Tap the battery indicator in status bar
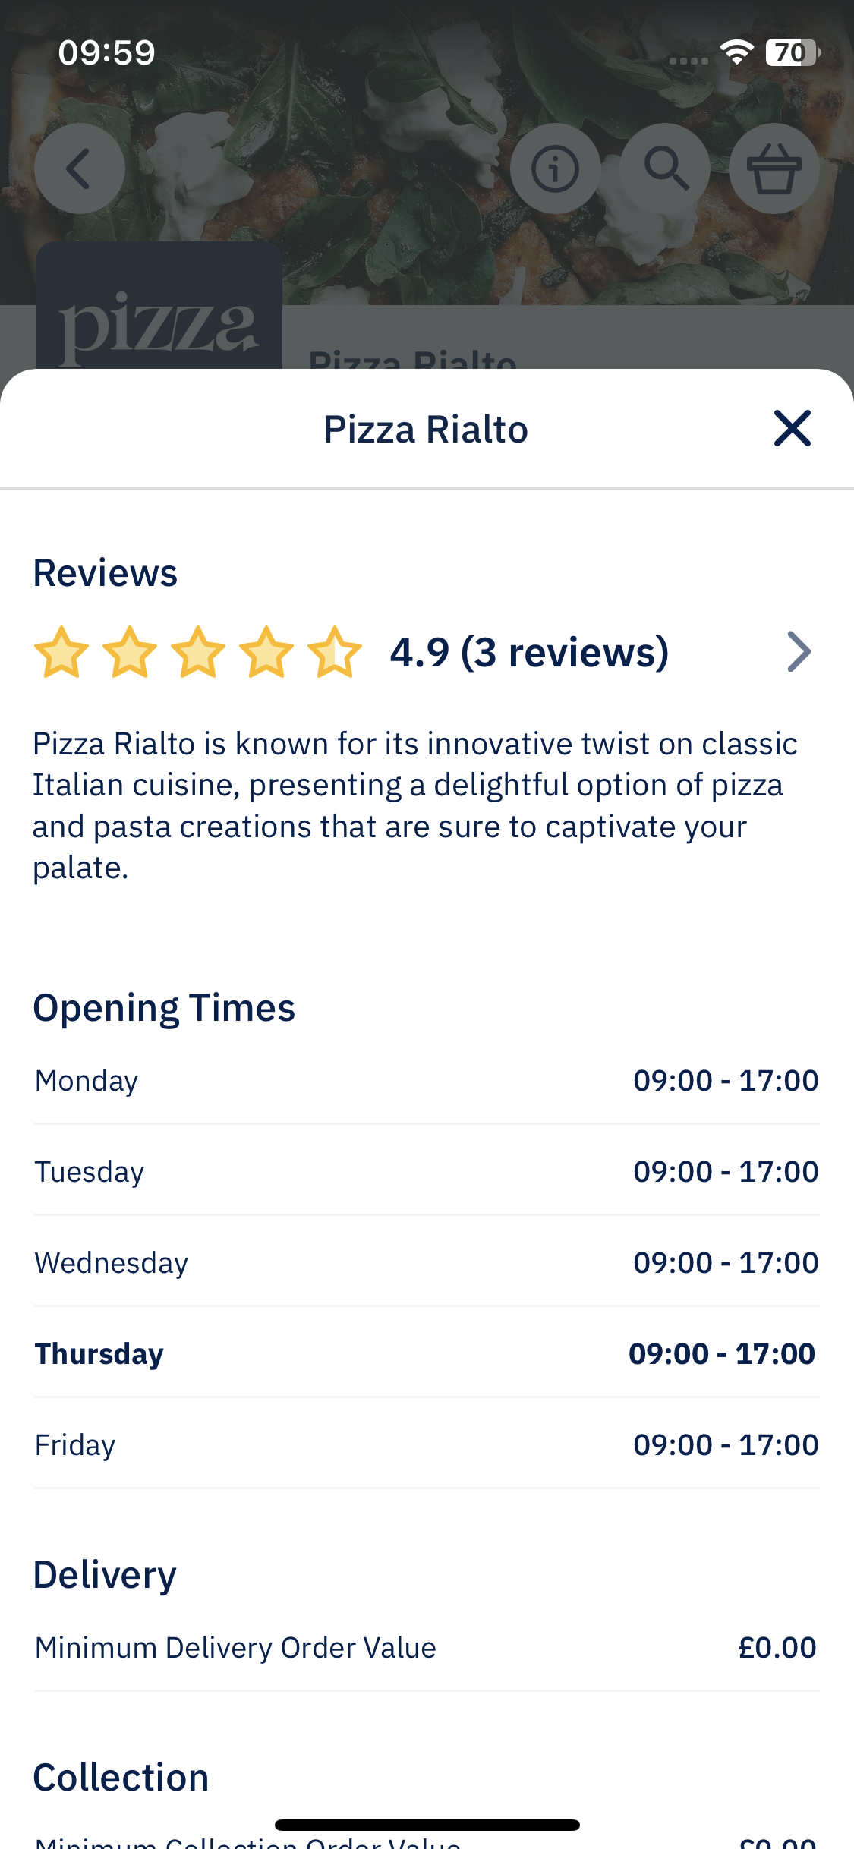The image size is (854, 1849). (x=793, y=52)
